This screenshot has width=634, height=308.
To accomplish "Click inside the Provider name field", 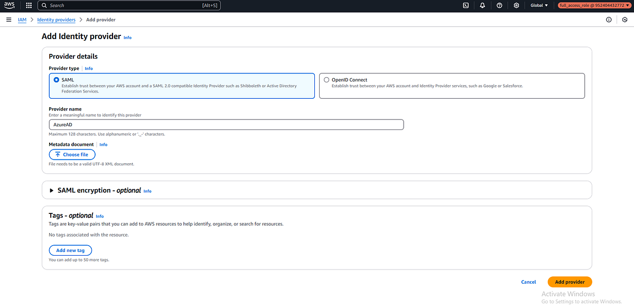I will tap(226, 124).
